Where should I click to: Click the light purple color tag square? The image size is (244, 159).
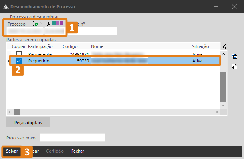pyautogui.click(x=58, y=23)
